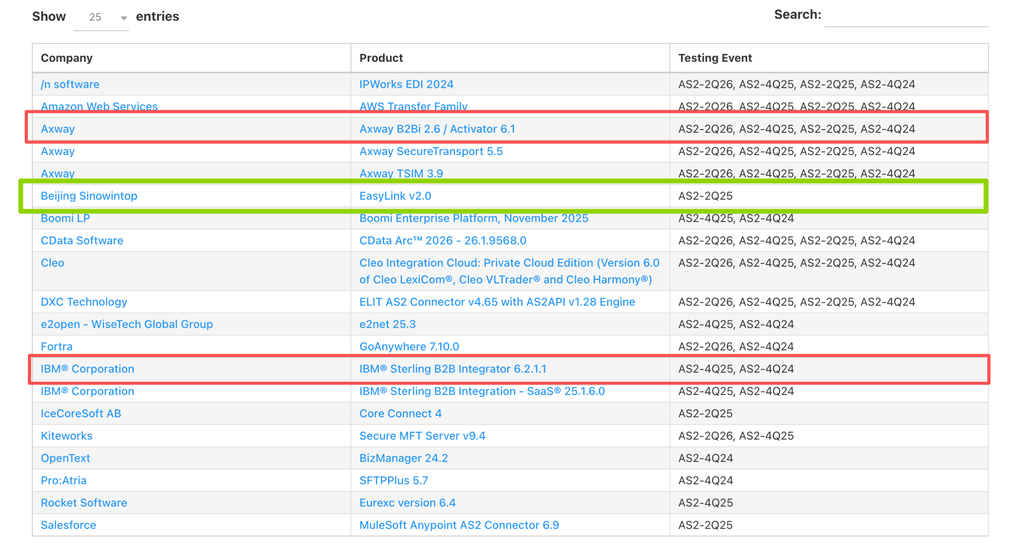Visit the IceCoreSoft AB company link

tap(81, 414)
